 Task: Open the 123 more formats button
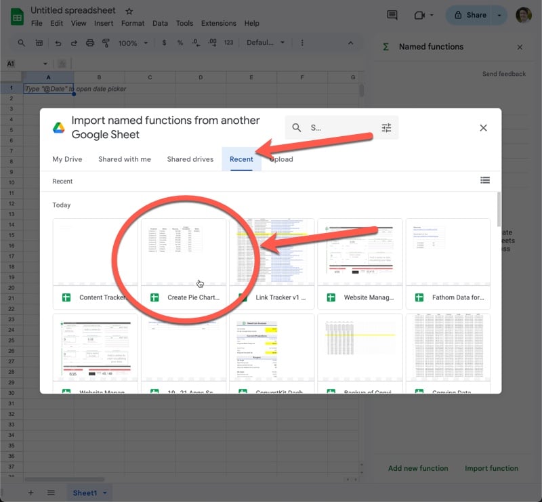coord(228,43)
